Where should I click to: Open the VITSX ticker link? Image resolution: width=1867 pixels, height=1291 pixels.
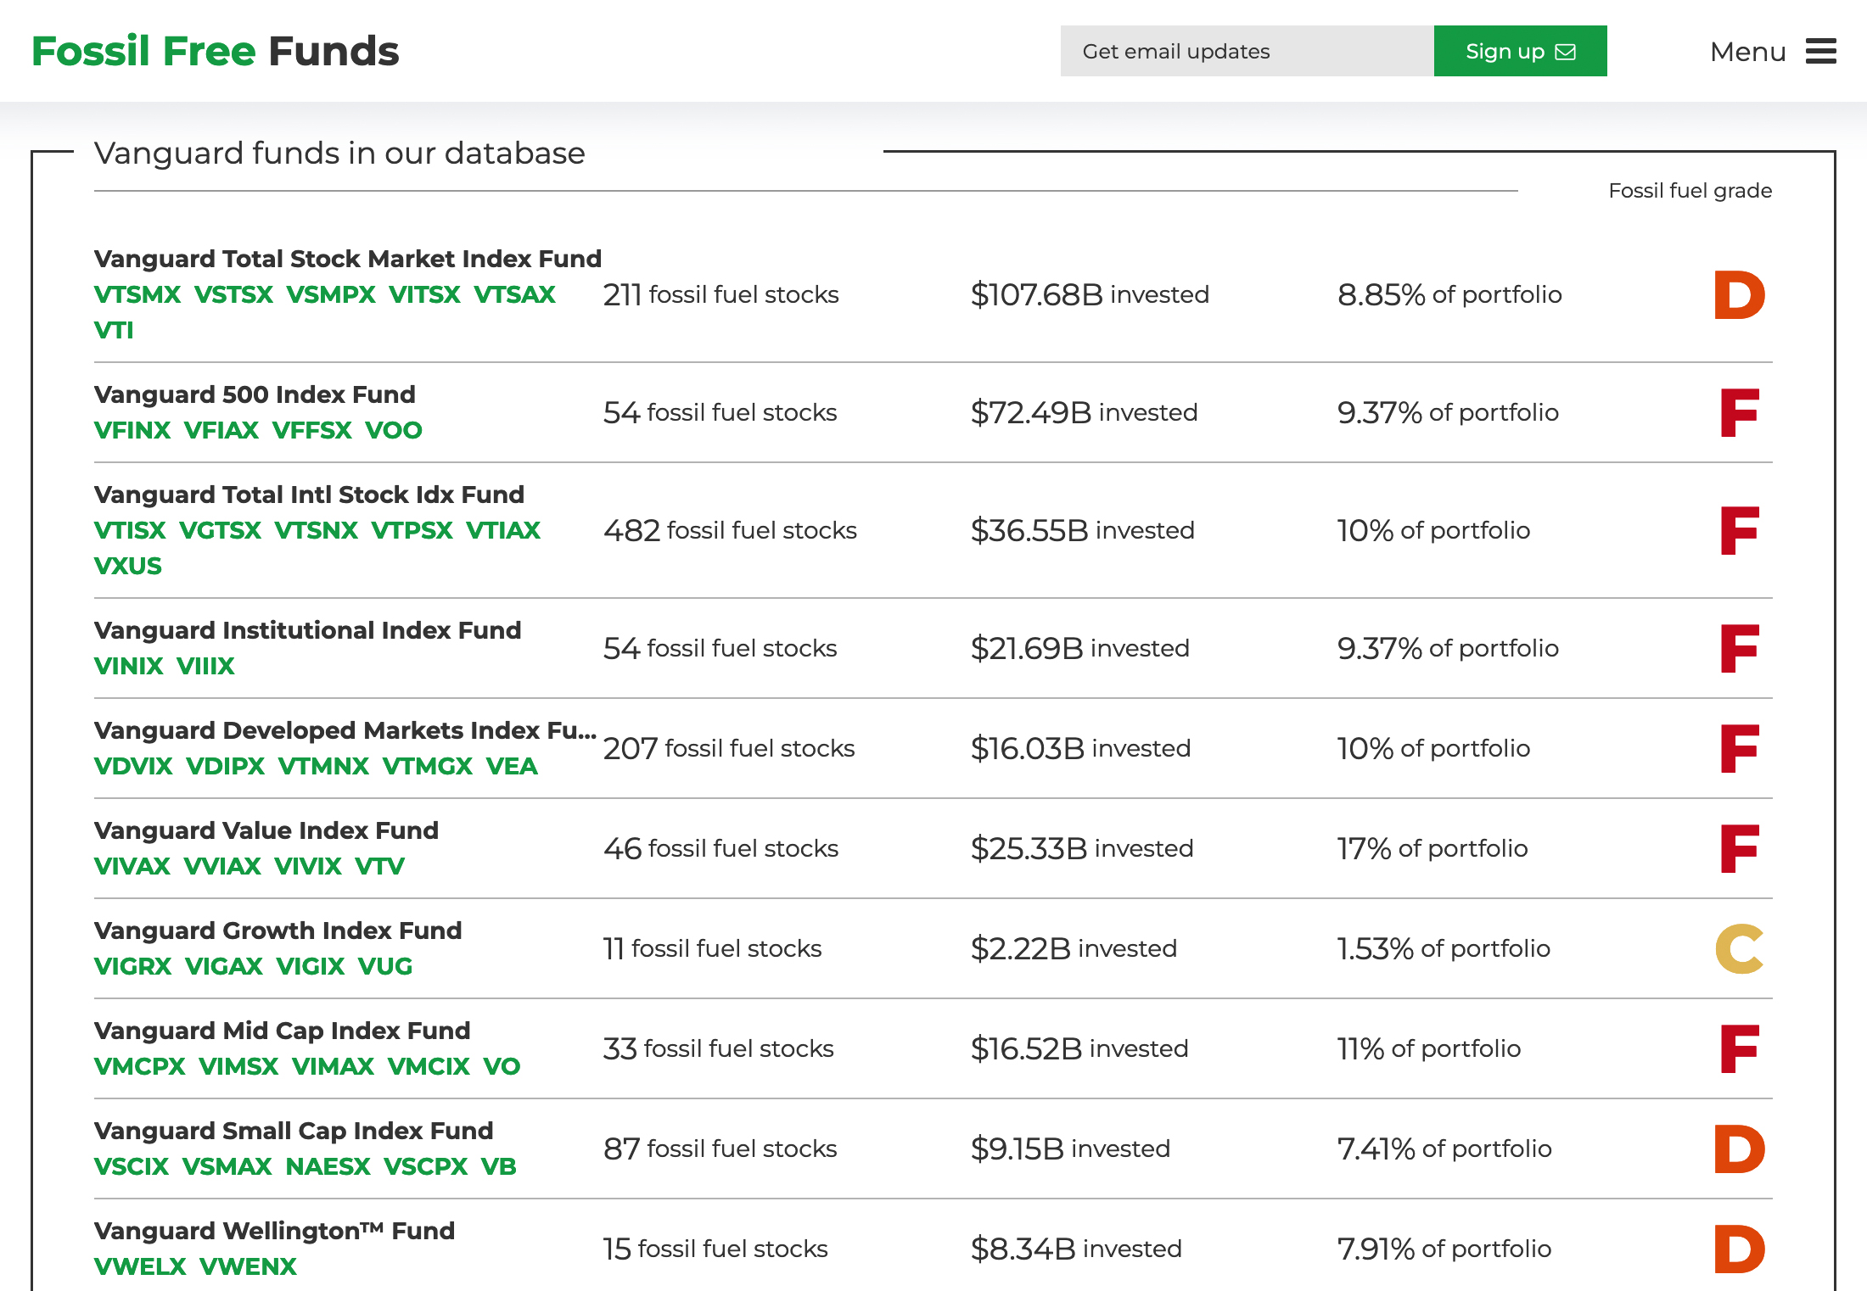tap(424, 294)
